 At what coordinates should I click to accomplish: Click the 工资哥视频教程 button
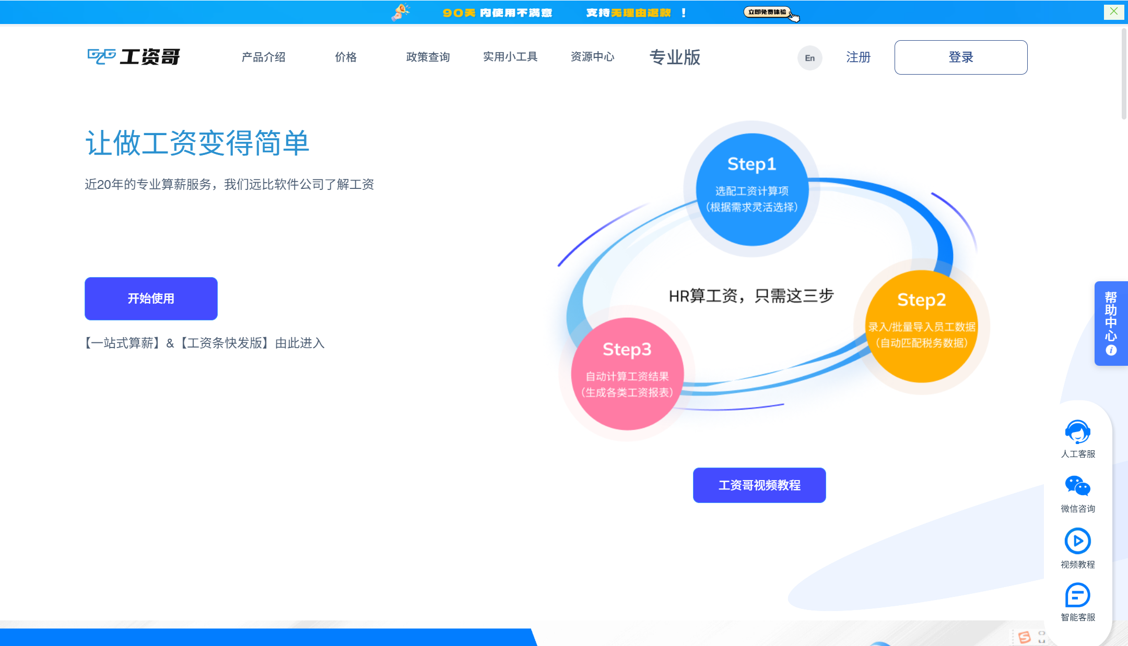(x=759, y=485)
